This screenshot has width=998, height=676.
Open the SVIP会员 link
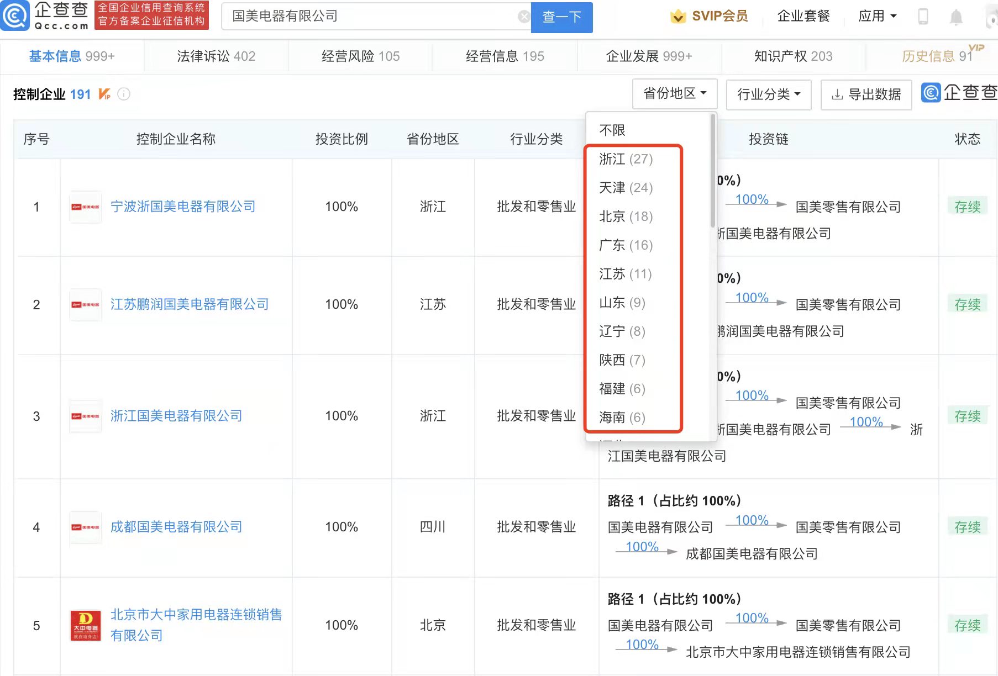point(719,16)
